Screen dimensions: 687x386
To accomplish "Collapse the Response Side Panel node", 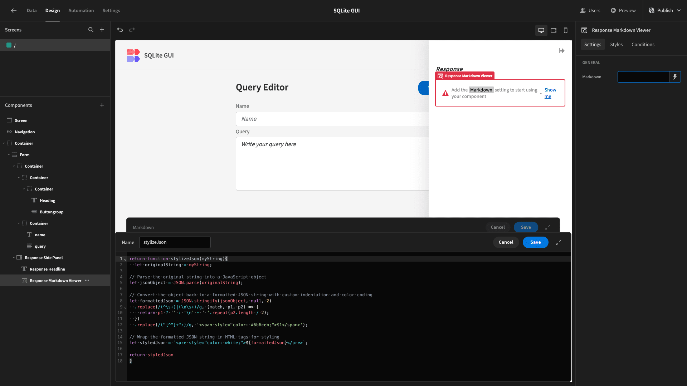I will [14, 258].
